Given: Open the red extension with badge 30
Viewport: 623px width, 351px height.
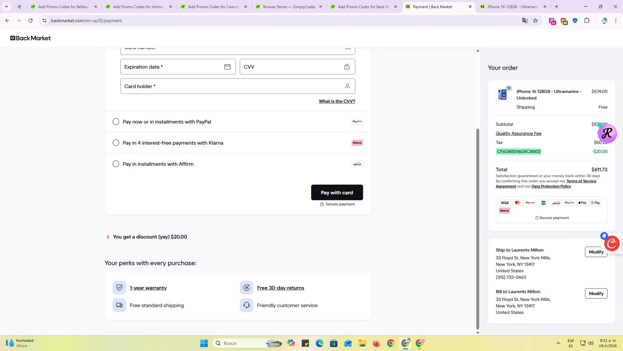Looking at the screenshot, I should 564,21.
